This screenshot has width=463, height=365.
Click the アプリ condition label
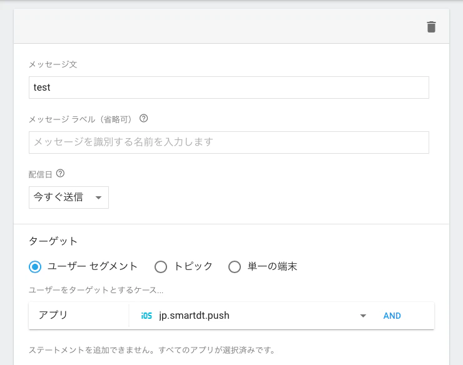(53, 315)
